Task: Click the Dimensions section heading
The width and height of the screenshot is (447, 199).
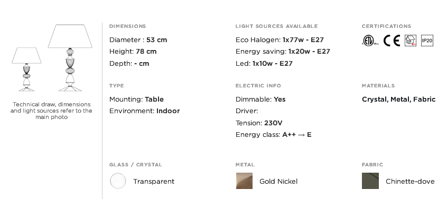Action: (x=127, y=26)
